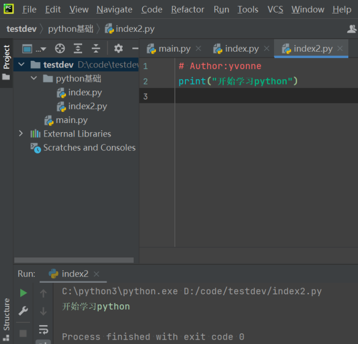Click python基础 in the breadcrumb bar
The width and height of the screenshot is (358, 344).
point(71,29)
